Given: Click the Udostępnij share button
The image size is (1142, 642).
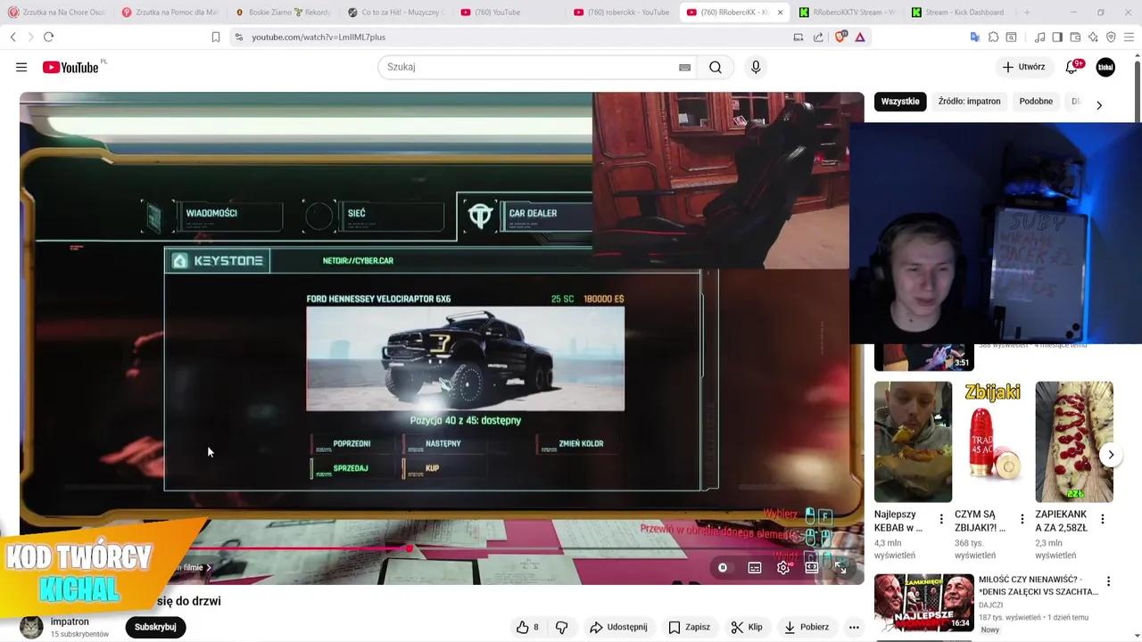Looking at the screenshot, I should click(x=618, y=627).
